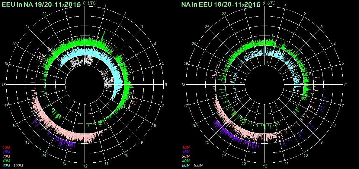This screenshot has height=169, width=359.
Task: Select the 160M legend entry in left chart
Action: (18, 166)
